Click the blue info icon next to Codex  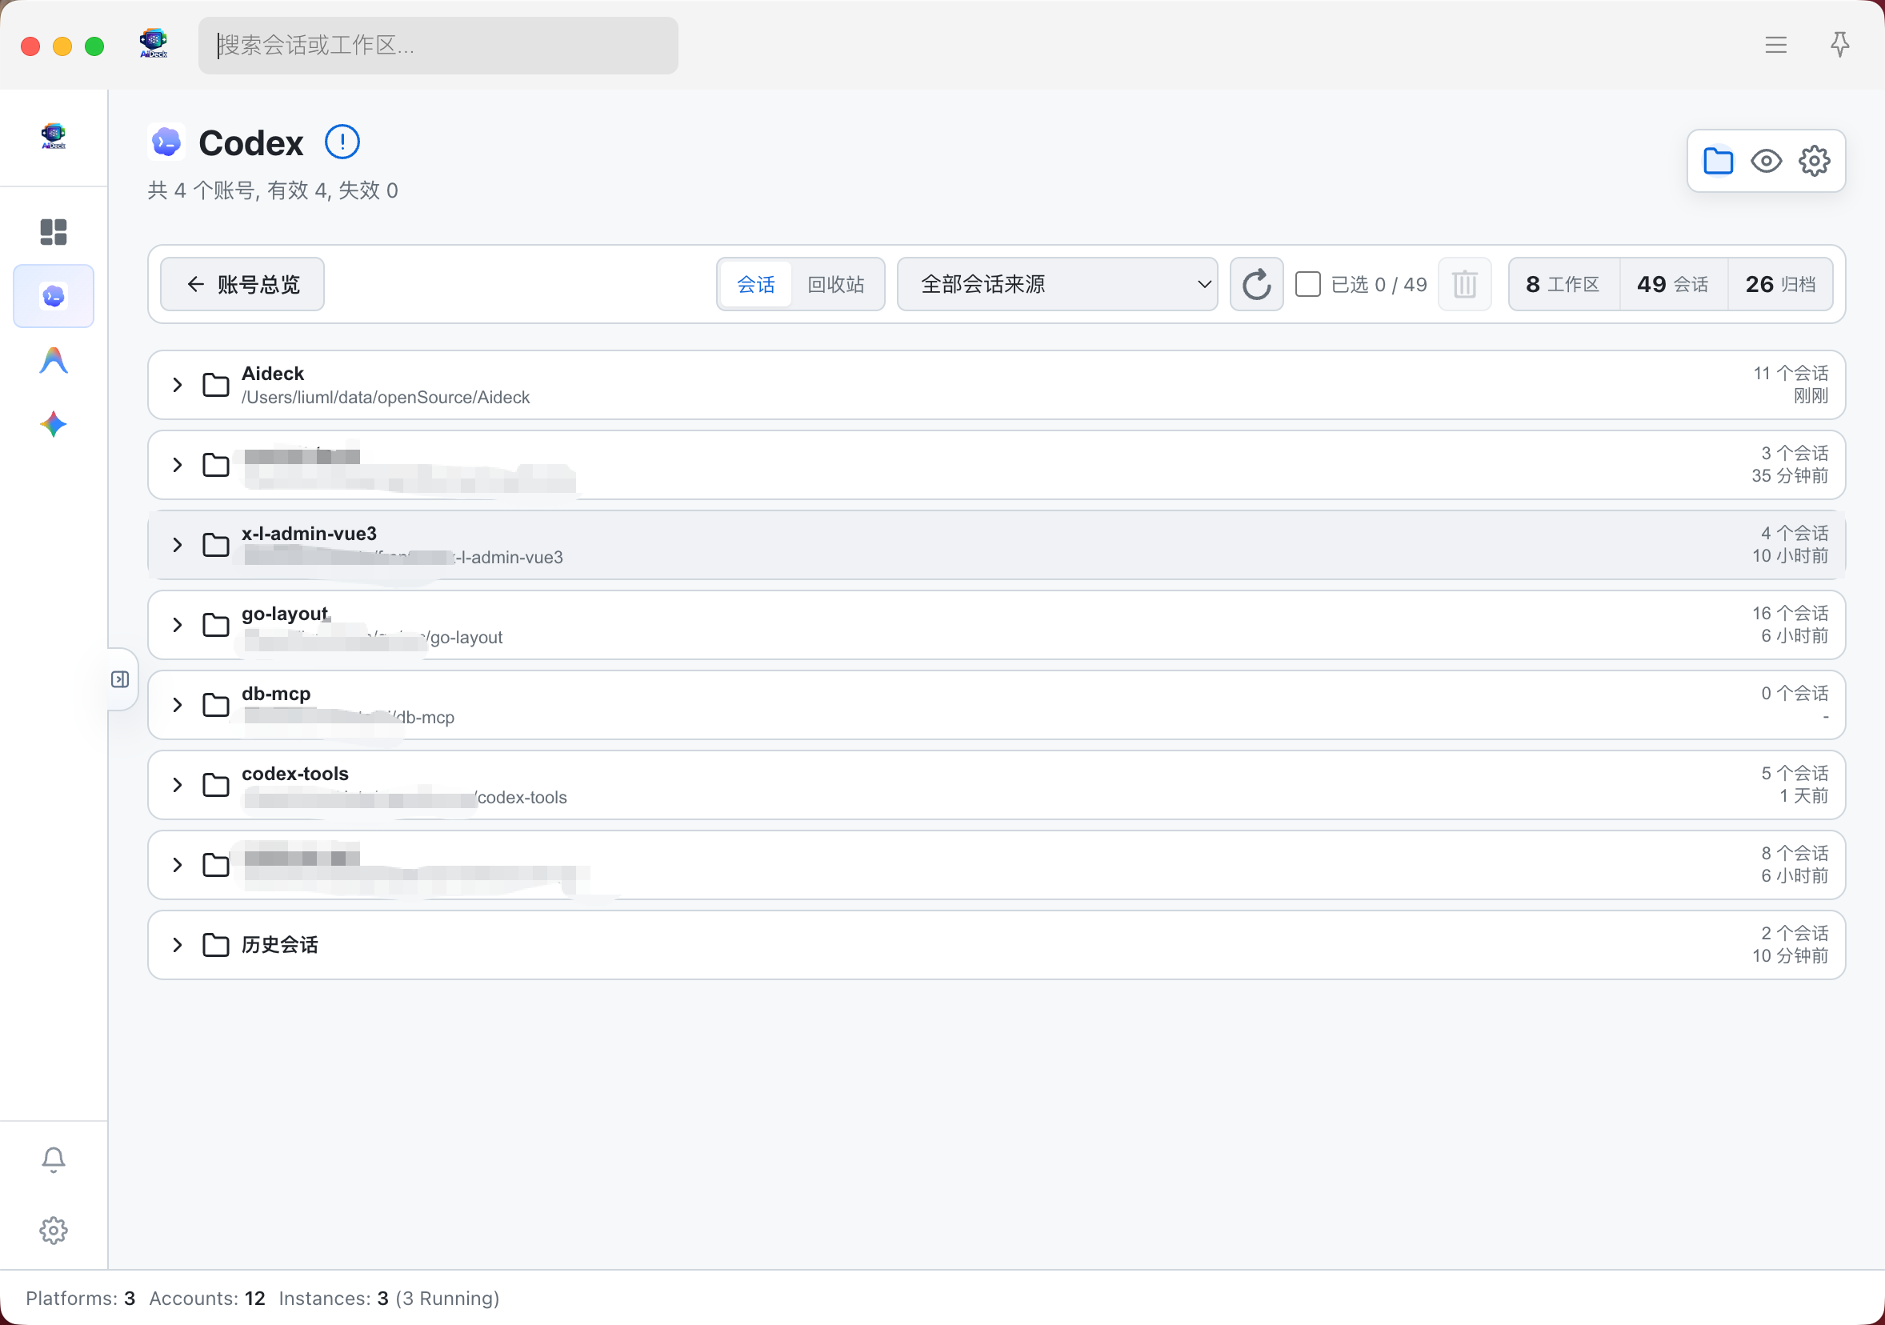[342, 142]
